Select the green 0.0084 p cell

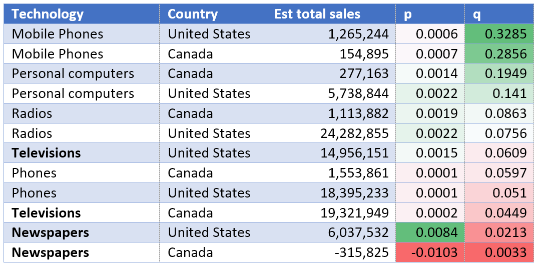pos(430,232)
